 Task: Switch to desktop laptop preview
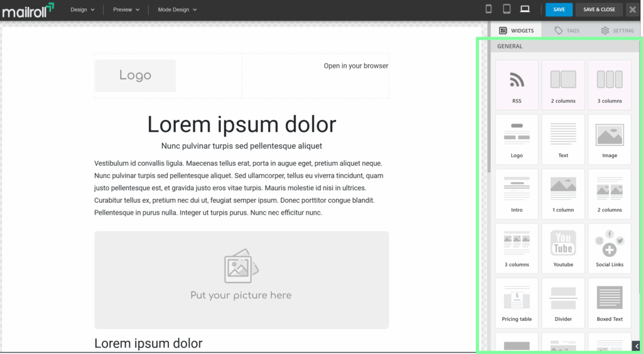coord(525,9)
